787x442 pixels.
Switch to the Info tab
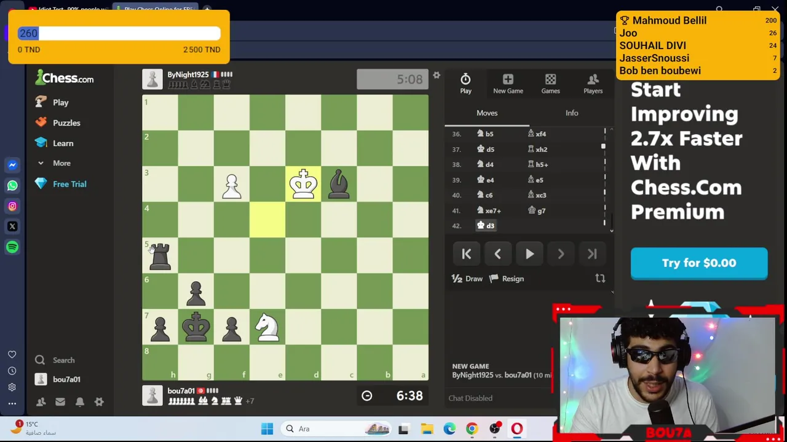pyautogui.click(x=572, y=113)
